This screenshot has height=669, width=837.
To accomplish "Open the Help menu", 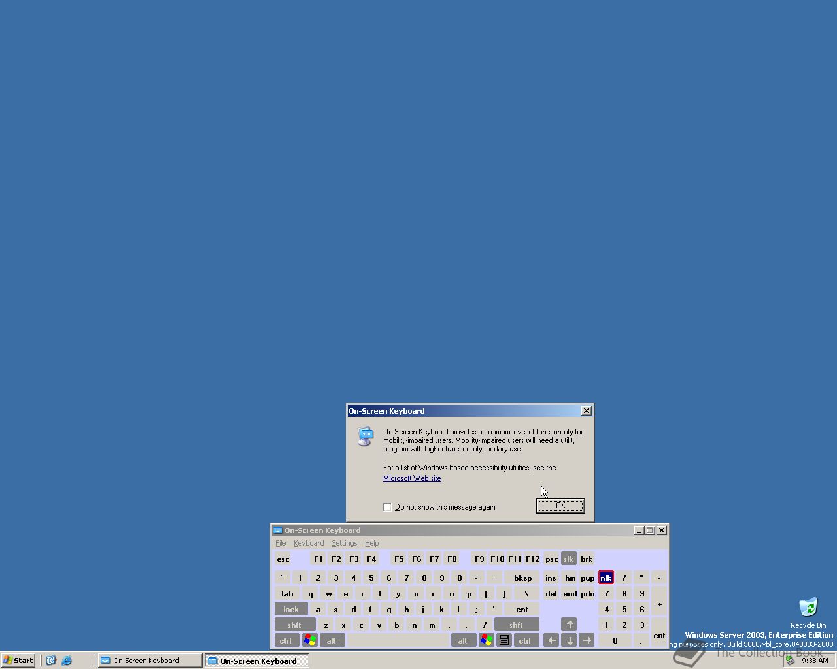I will [x=371, y=543].
